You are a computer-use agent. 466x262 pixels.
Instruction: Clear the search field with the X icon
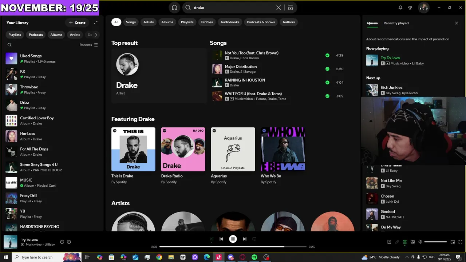point(279,8)
